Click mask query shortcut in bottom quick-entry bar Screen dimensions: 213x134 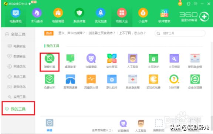(123, 126)
